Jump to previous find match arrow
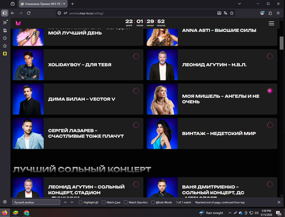 [x=65, y=202]
